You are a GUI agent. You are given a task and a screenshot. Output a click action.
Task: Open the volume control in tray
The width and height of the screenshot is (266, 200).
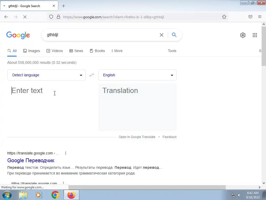click(240, 195)
